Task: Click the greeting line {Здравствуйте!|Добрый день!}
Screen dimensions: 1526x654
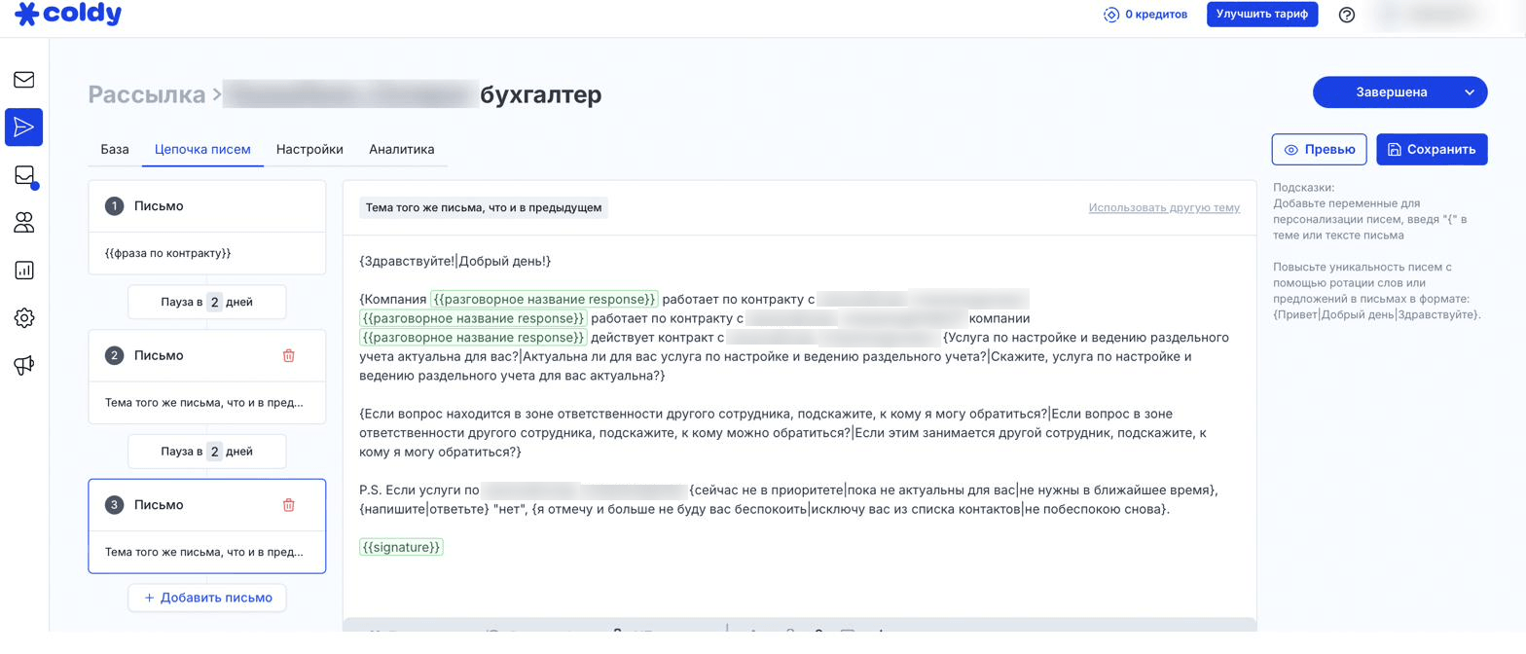Action: tap(455, 261)
